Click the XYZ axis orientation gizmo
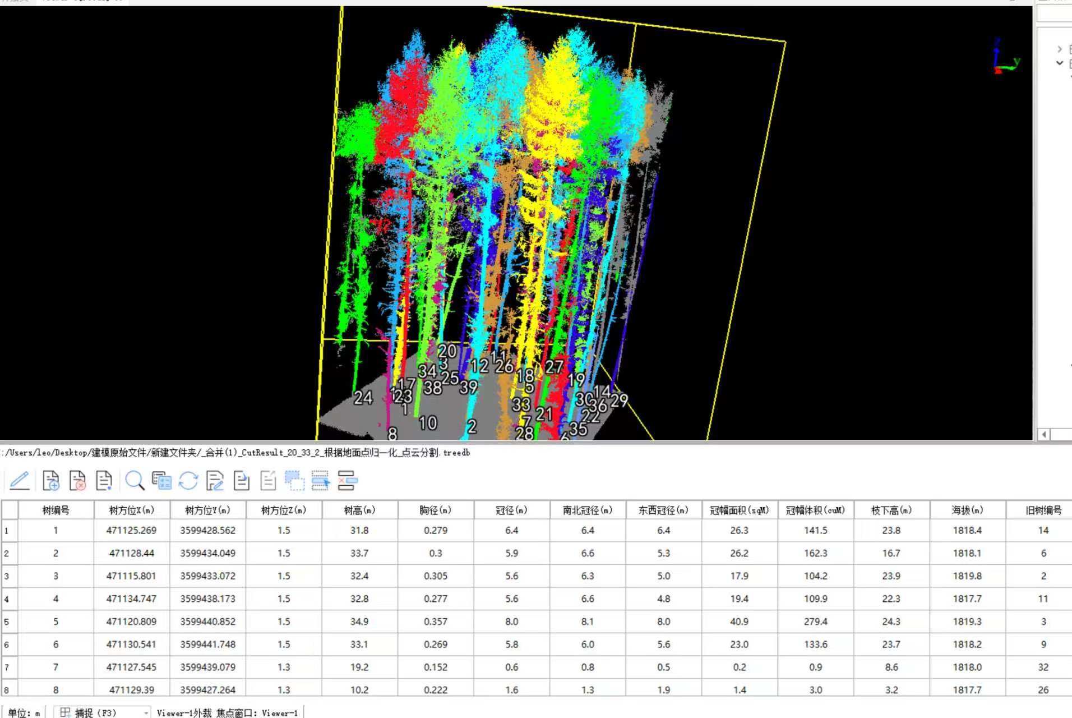The image size is (1072, 718). tap(1005, 57)
